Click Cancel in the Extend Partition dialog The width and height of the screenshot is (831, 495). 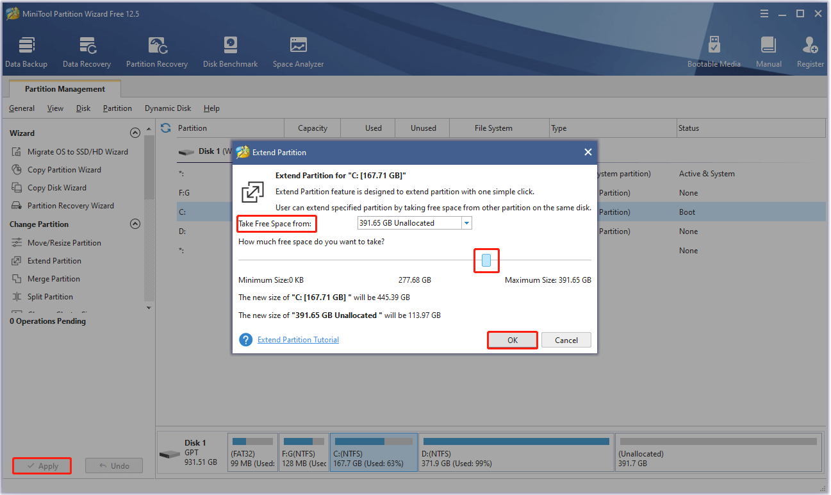[x=566, y=340]
